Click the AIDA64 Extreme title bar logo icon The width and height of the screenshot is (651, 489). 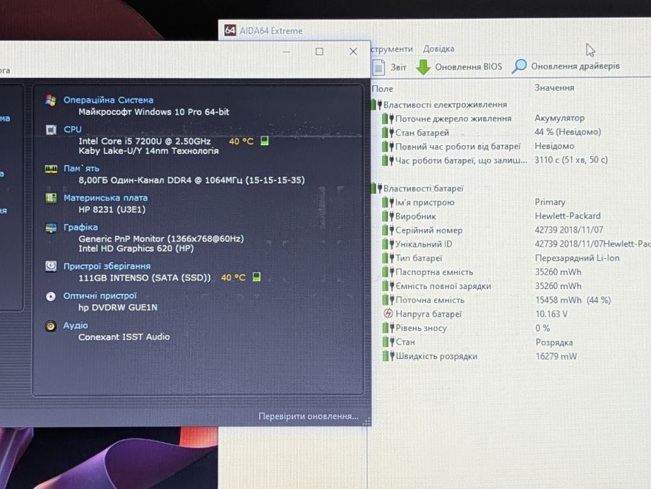click(230, 30)
